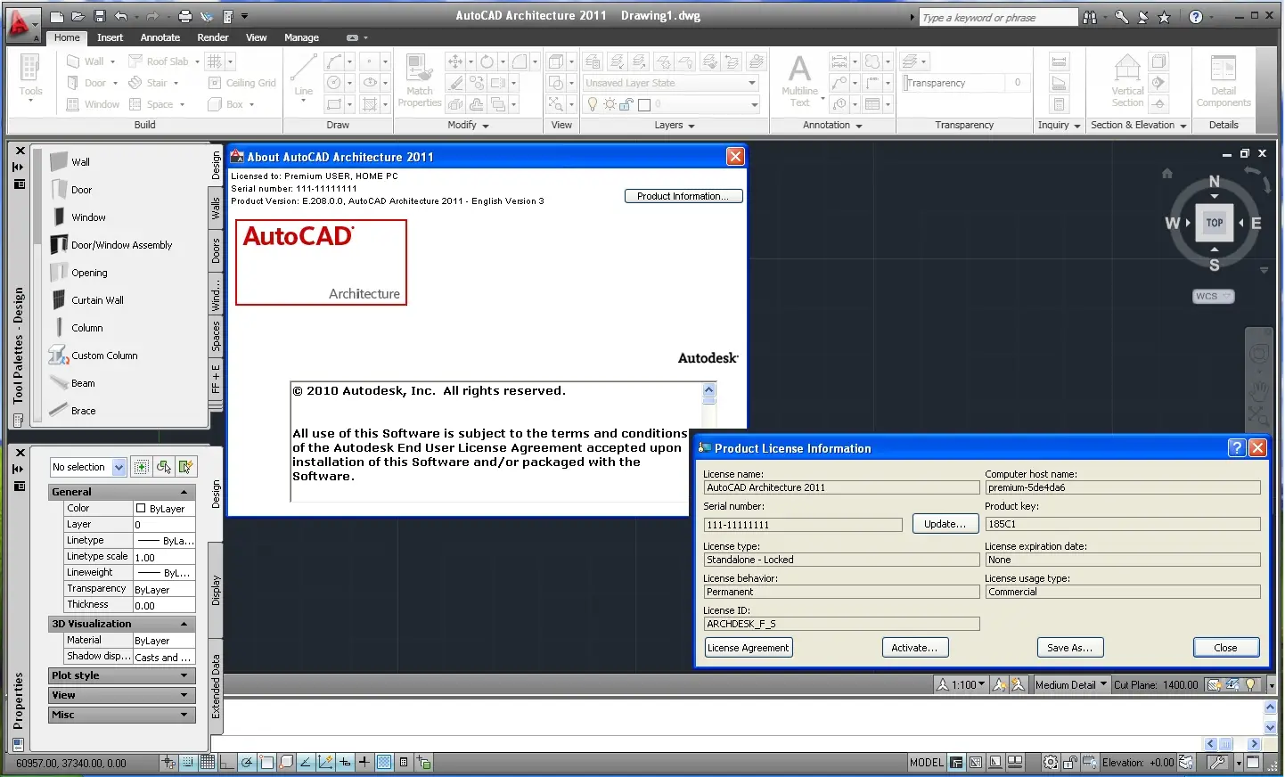Toggle Polar Tracking in the status bar
Screen dimensions: 1285x777
pyautogui.click(x=247, y=763)
